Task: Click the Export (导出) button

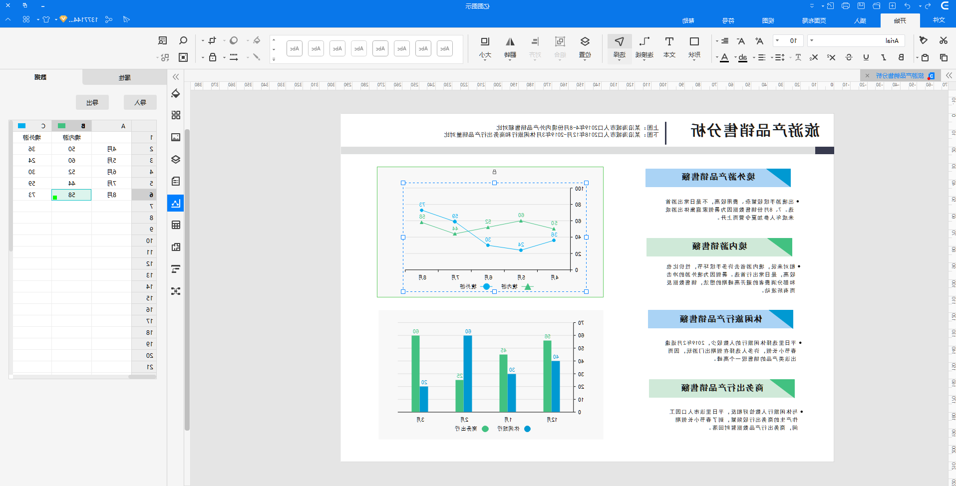Action: pos(92,102)
